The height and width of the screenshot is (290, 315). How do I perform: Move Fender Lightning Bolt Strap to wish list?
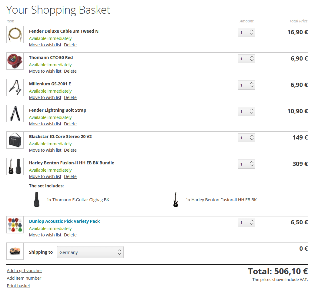tap(45, 124)
